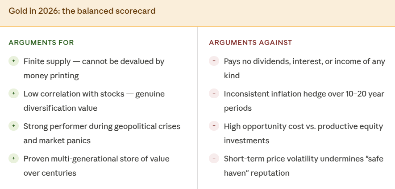This screenshot has width=395, height=189.
Task: Click the 'Pays no dividends, interest' text
Action: tap(273, 61)
